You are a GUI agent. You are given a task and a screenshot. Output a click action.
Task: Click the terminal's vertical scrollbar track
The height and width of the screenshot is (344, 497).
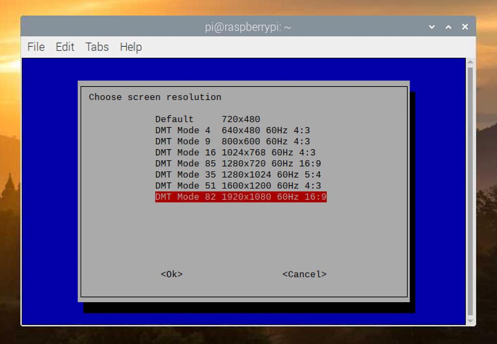[x=470, y=194]
